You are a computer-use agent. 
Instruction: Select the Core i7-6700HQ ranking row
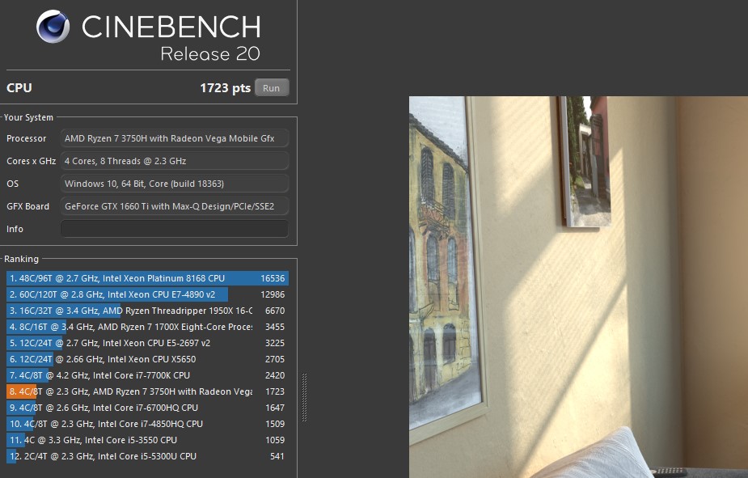click(x=147, y=408)
